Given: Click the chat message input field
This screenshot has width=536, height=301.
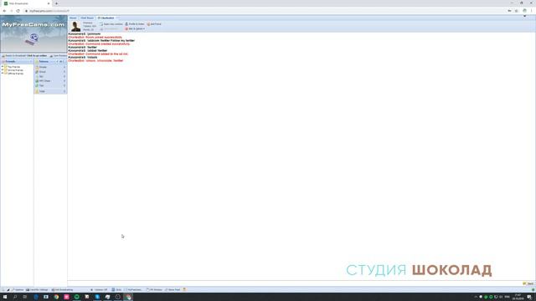Looking at the screenshot, I should coord(294,283).
